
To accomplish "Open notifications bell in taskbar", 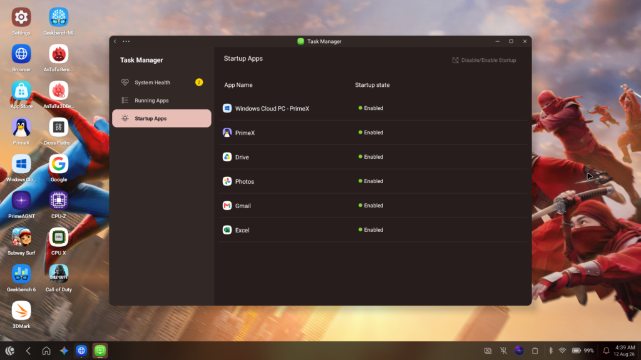I will pyautogui.click(x=606, y=351).
